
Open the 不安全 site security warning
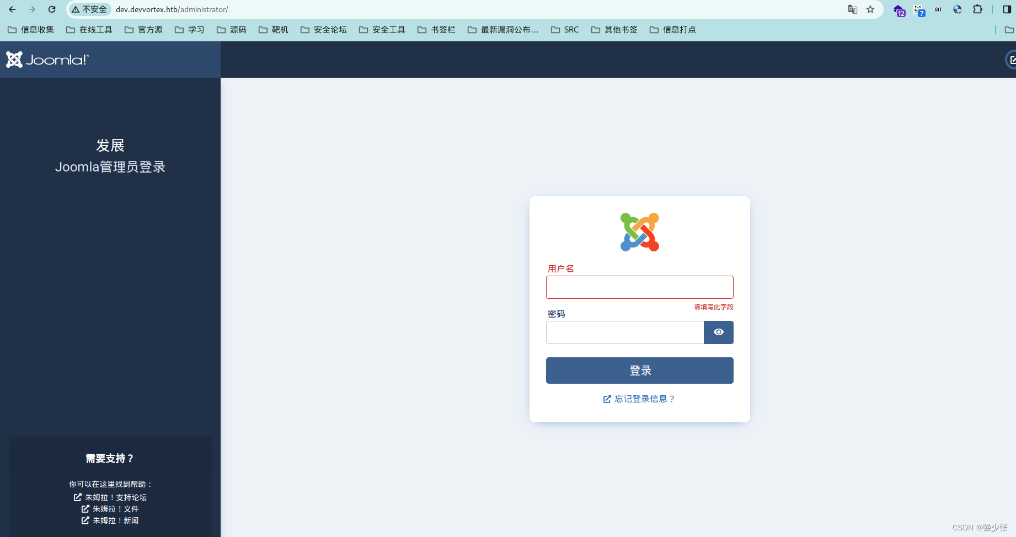(x=89, y=9)
